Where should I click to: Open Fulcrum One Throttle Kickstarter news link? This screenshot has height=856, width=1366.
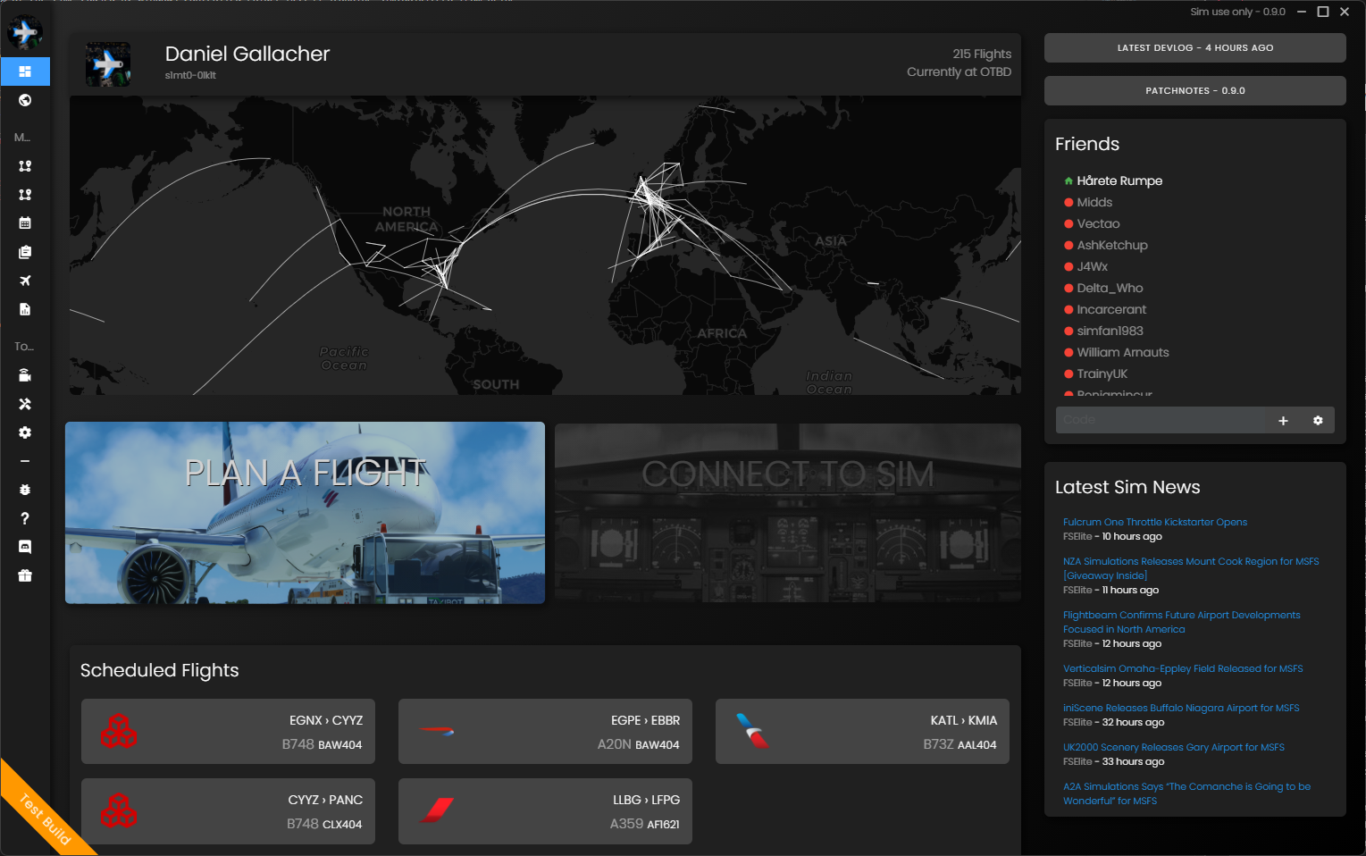(1154, 522)
